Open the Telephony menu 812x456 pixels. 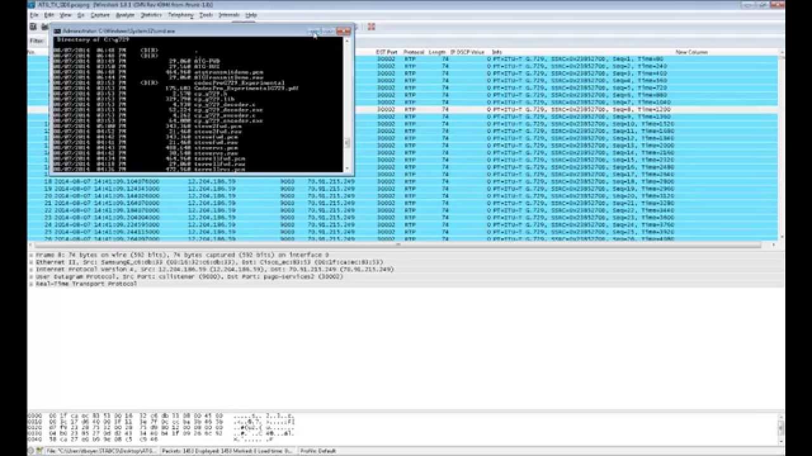click(181, 15)
